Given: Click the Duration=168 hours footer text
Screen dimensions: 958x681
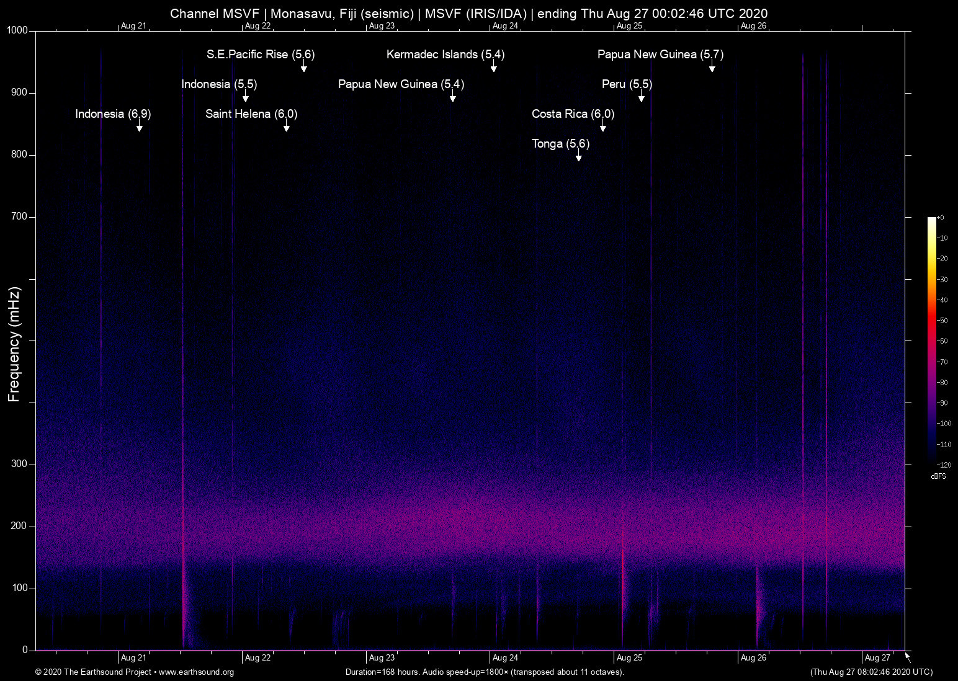Looking at the screenshot, I should (x=485, y=672).
